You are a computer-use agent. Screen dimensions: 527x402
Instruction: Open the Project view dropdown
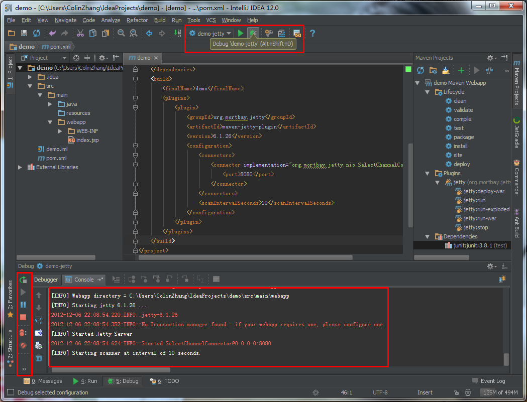point(43,58)
